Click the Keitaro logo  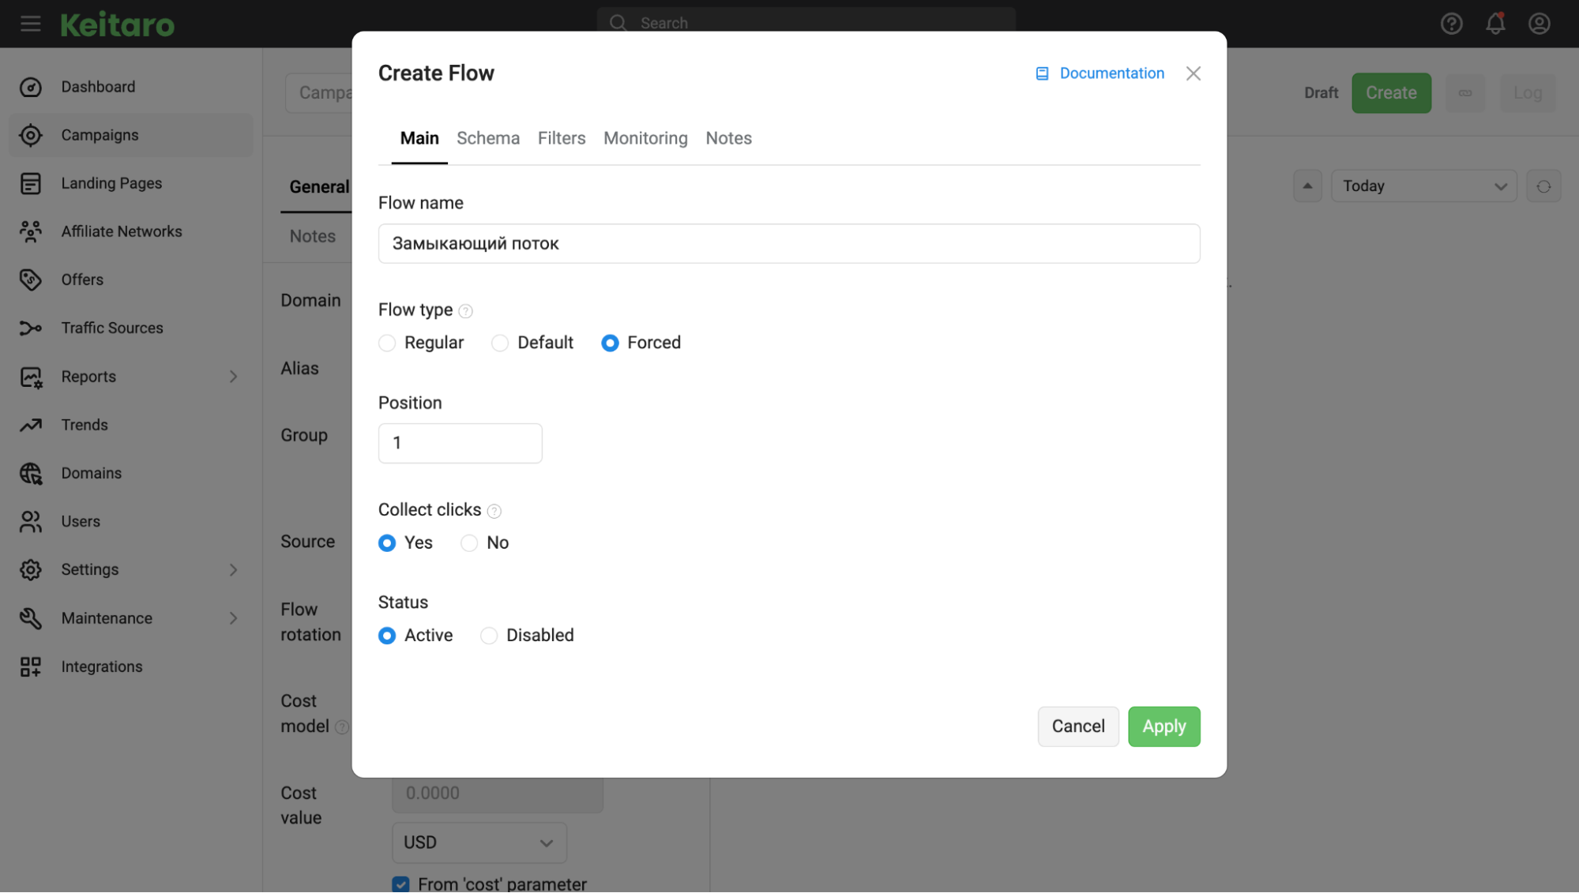[118, 24]
